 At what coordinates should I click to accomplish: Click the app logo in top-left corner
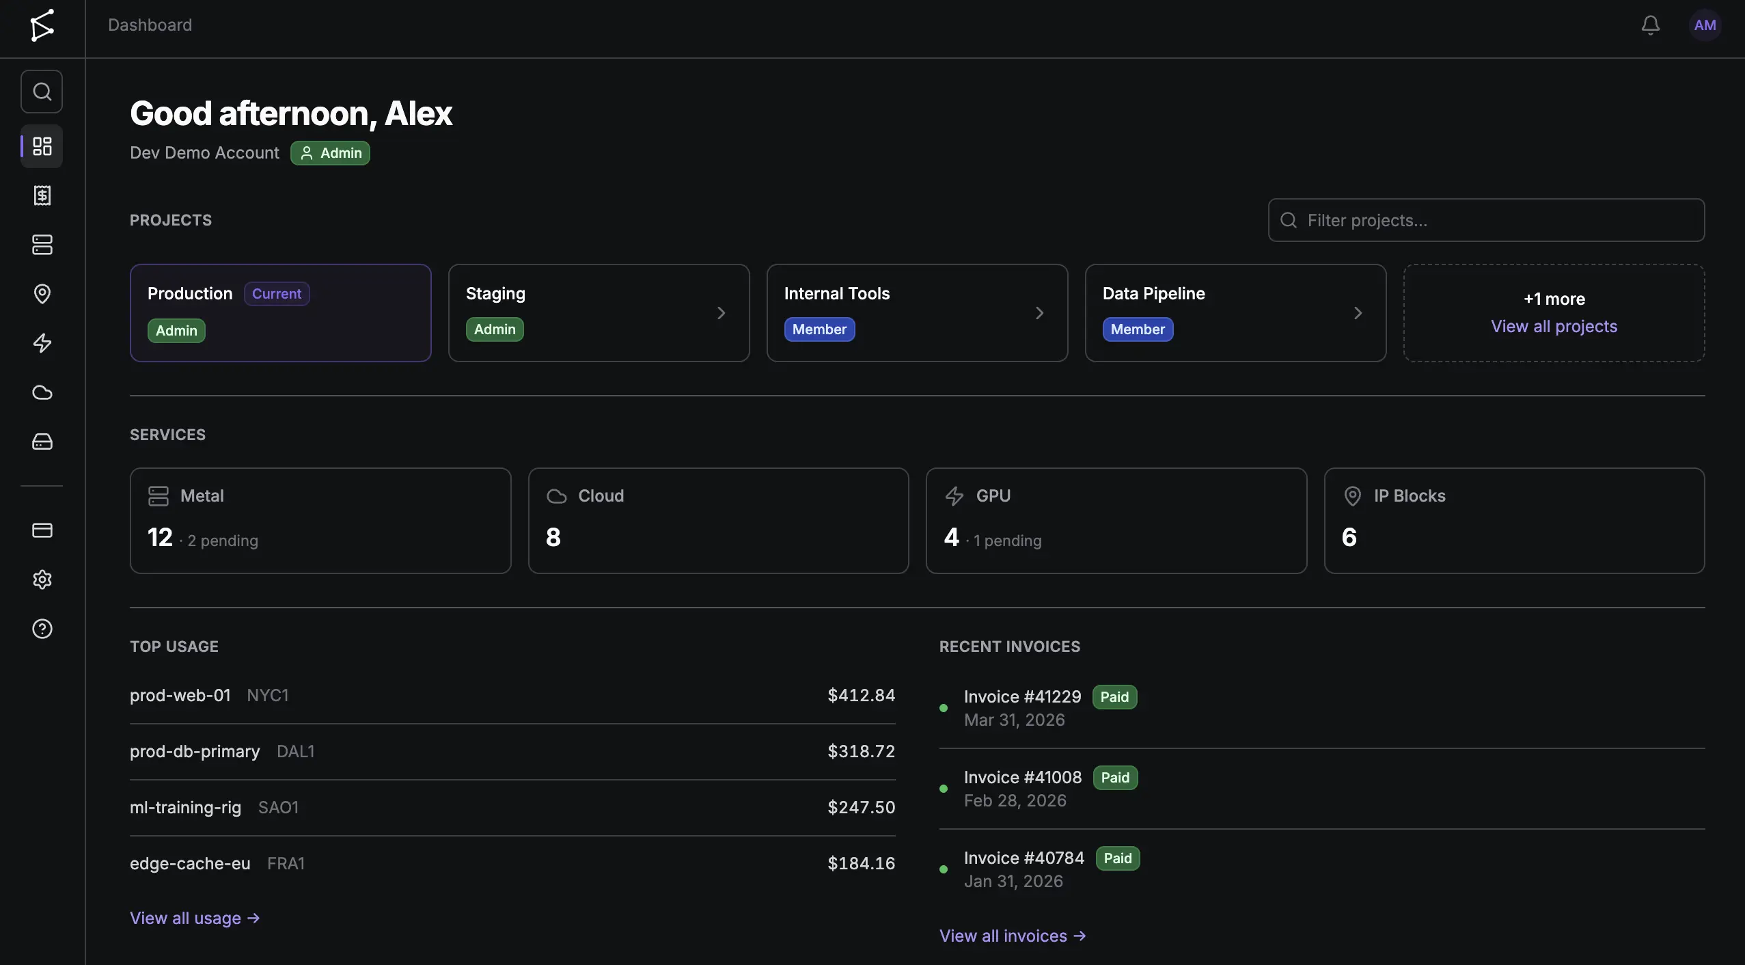click(42, 25)
